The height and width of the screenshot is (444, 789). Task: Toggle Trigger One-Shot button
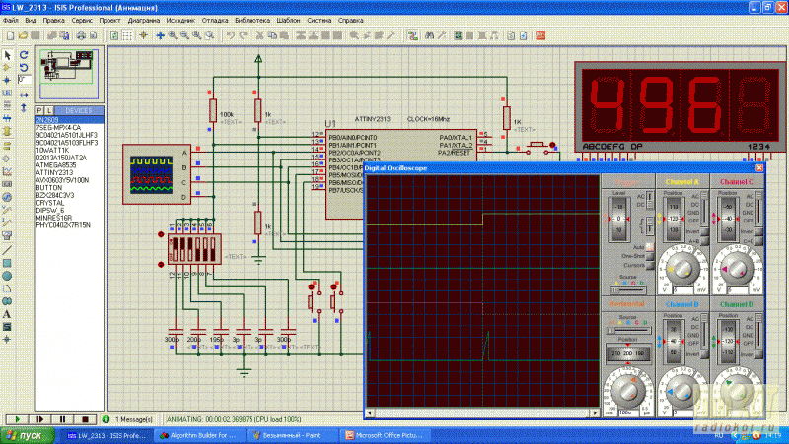pyautogui.click(x=650, y=256)
